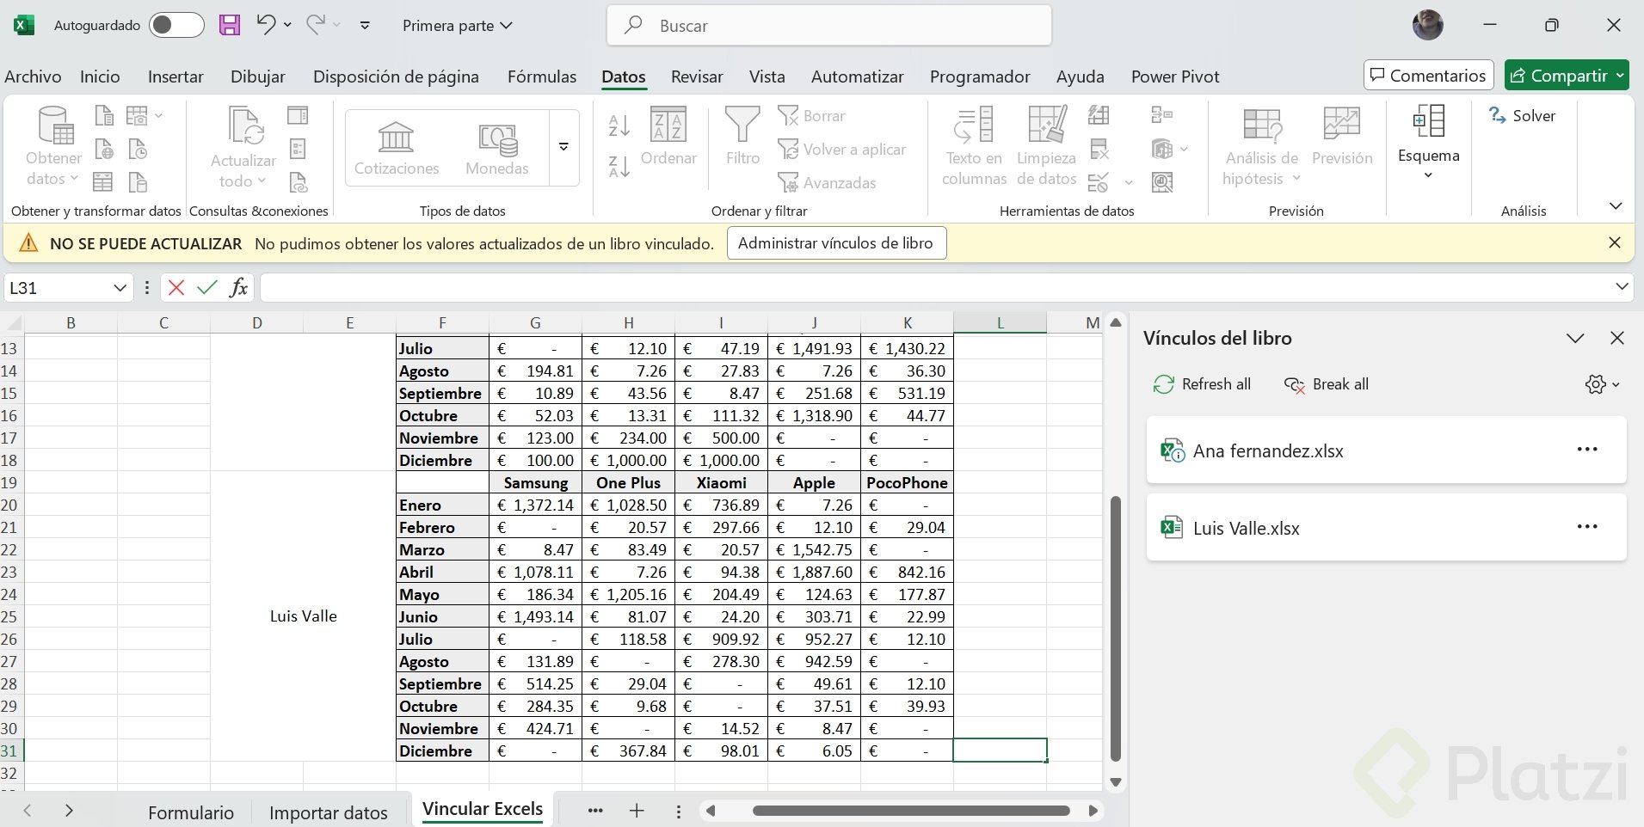Image resolution: width=1644 pixels, height=827 pixels.
Task: Expand the Name Box dropdown
Action: pyautogui.click(x=120, y=288)
